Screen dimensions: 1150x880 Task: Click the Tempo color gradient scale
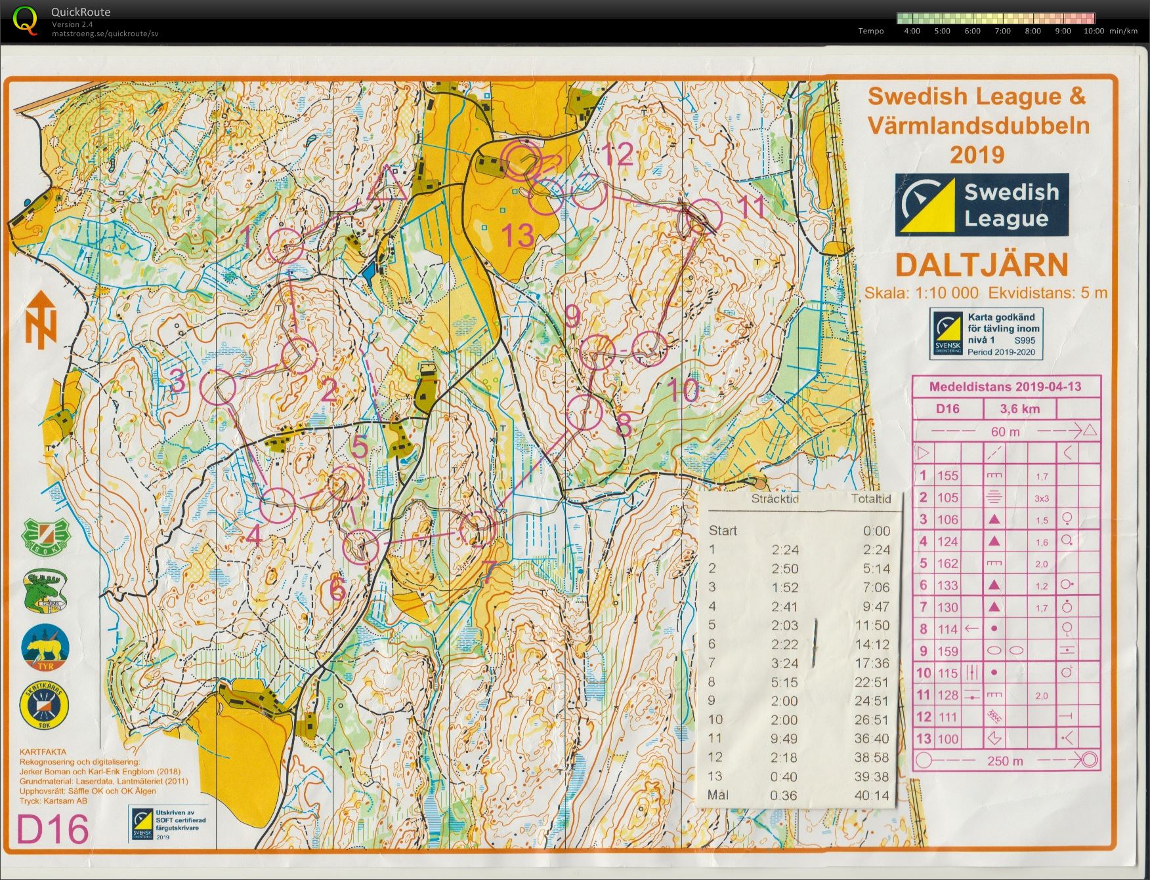[x=996, y=18]
